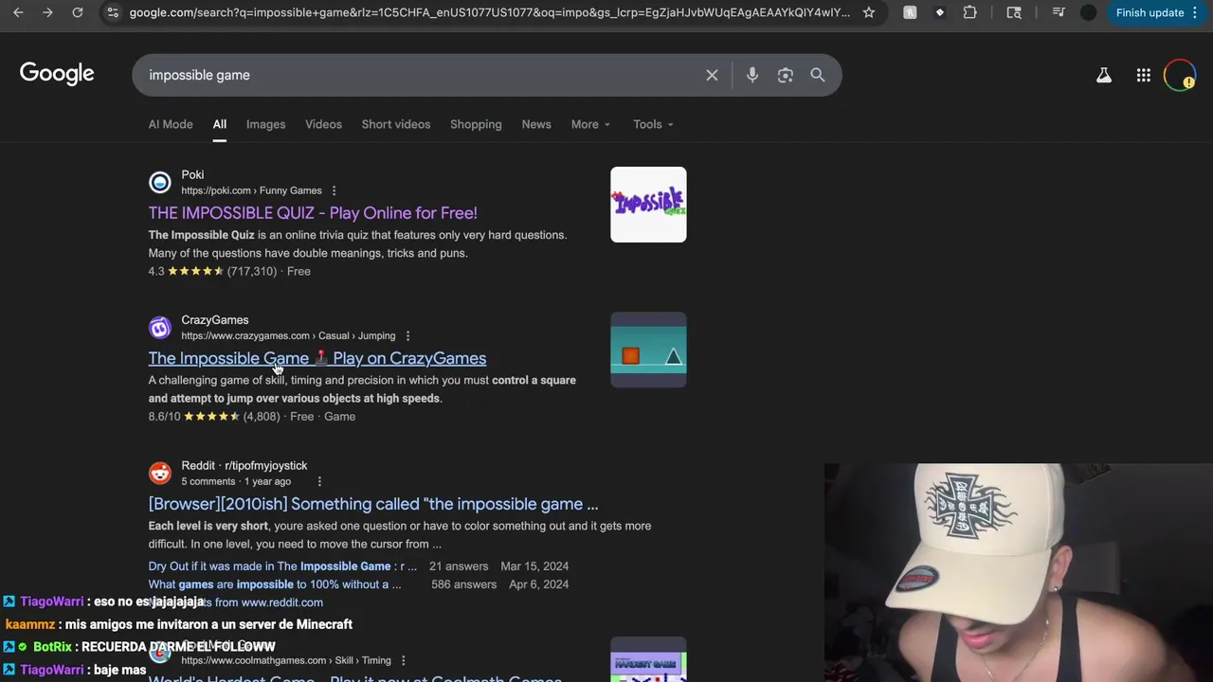1213x682 pixels.
Task: Go forward using the browser forward arrow
Action: coord(47,12)
